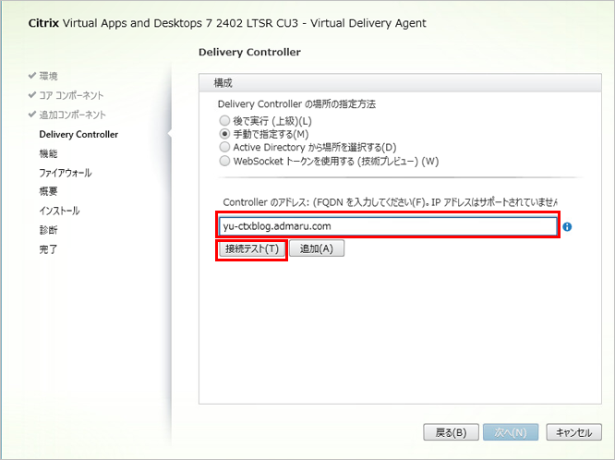Choose Active Directory から場所を選択する(D) option
This screenshot has width=615, height=460.
(223, 147)
